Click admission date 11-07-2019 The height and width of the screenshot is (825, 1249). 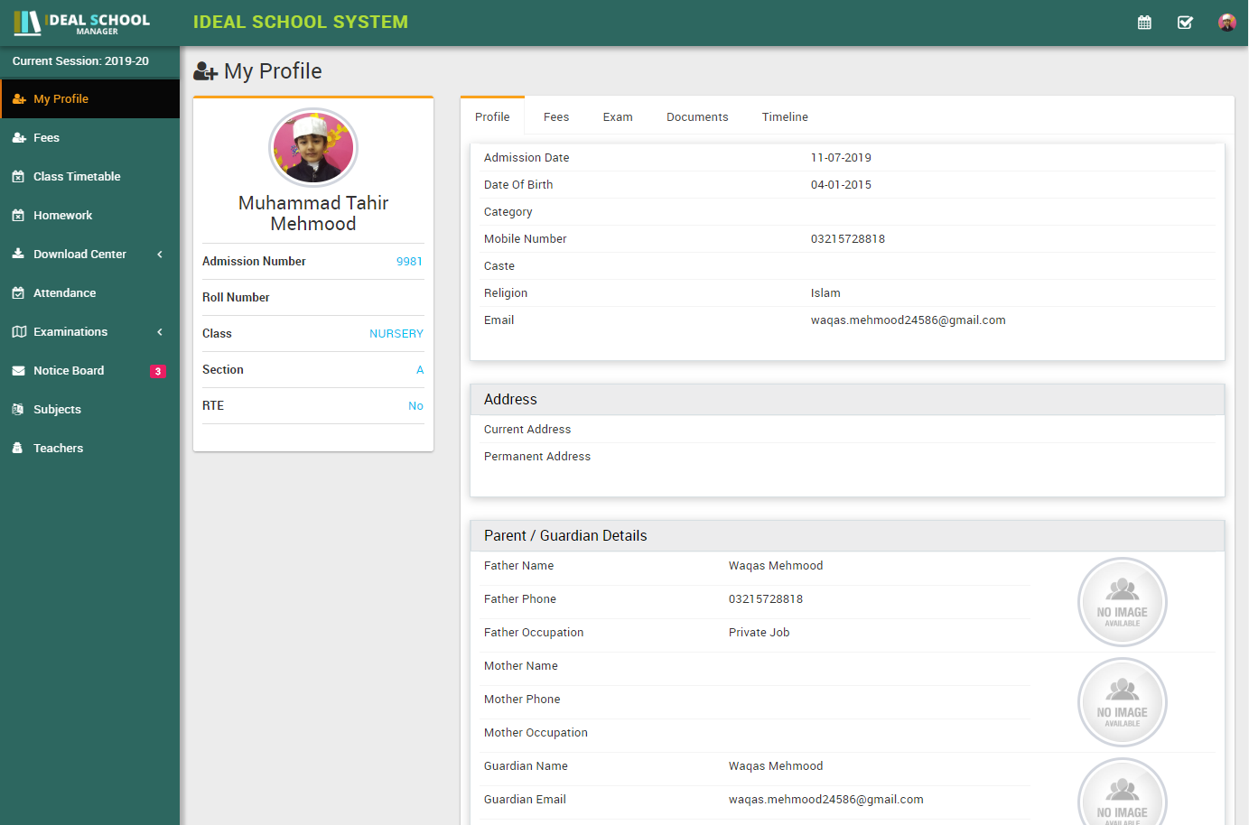coord(841,158)
